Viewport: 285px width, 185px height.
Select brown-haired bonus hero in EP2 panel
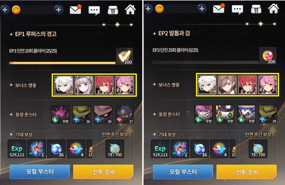[227, 85]
